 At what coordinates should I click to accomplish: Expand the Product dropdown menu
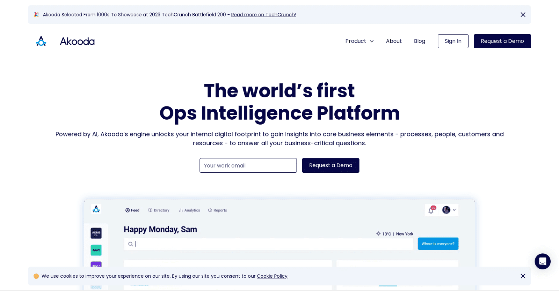[x=359, y=41]
